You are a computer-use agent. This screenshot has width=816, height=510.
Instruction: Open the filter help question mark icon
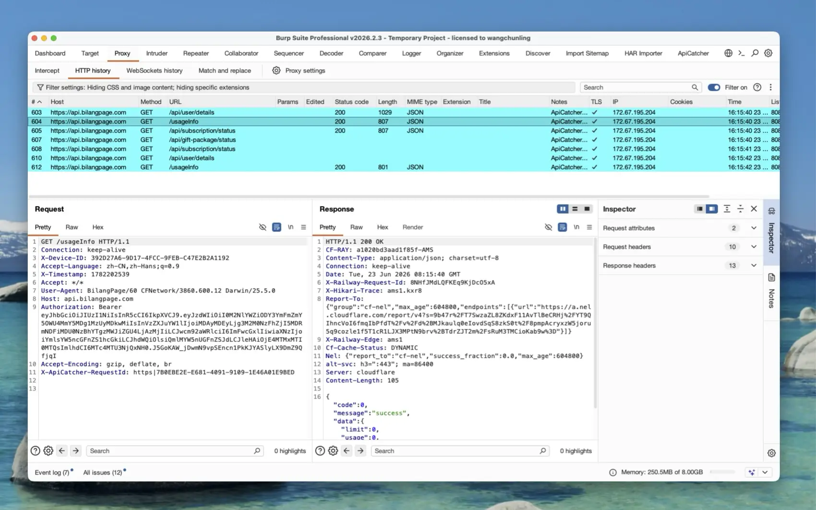coord(757,87)
